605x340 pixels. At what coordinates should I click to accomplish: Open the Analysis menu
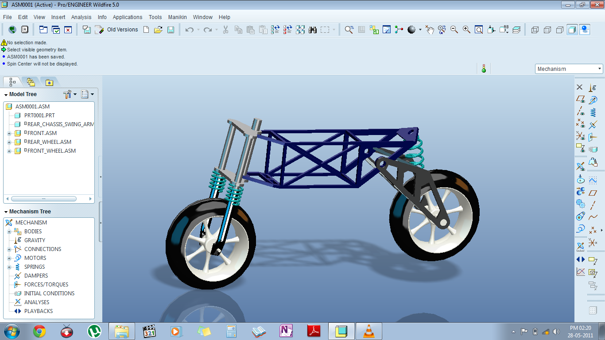point(81,17)
